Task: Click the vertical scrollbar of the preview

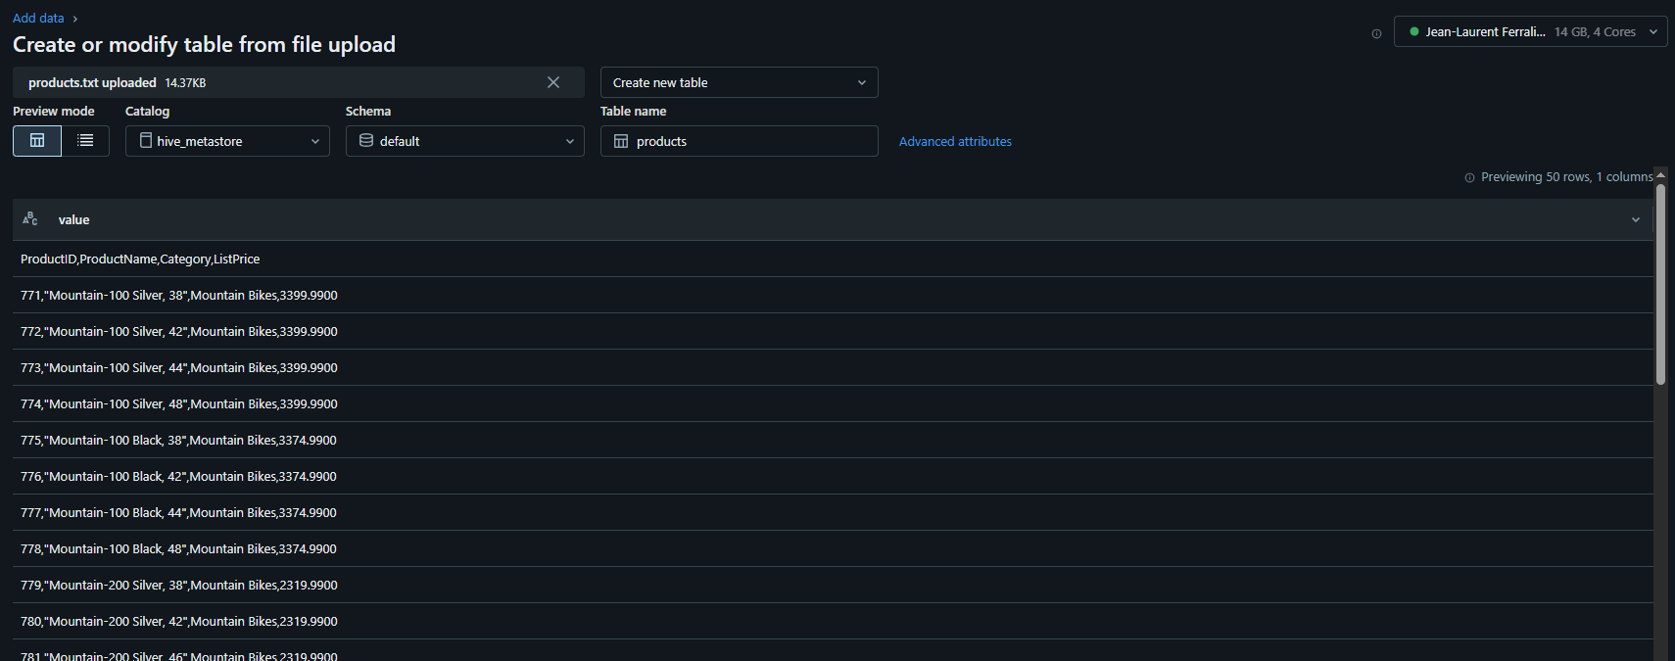Action: click(1660, 284)
